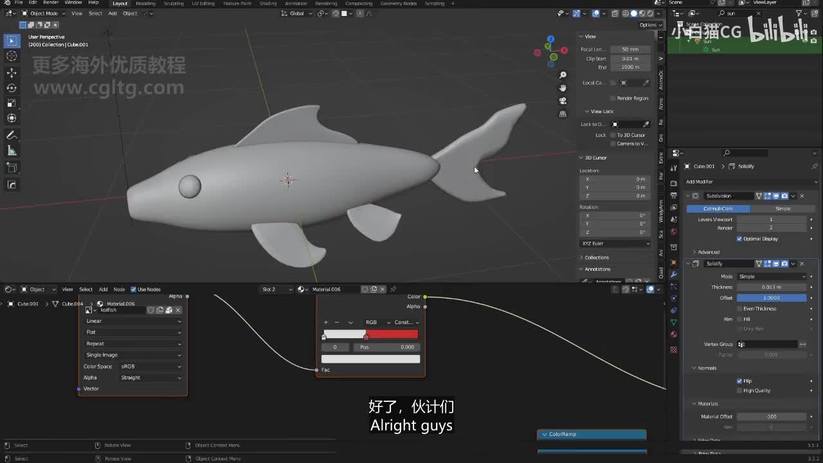Image resolution: width=823 pixels, height=463 pixels.
Task: Open the Object properties tab icon
Action: [x=674, y=262]
